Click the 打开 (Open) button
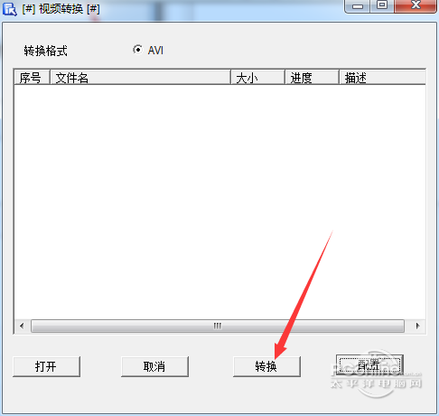This screenshot has width=439, height=416. pyautogui.click(x=47, y=366)
